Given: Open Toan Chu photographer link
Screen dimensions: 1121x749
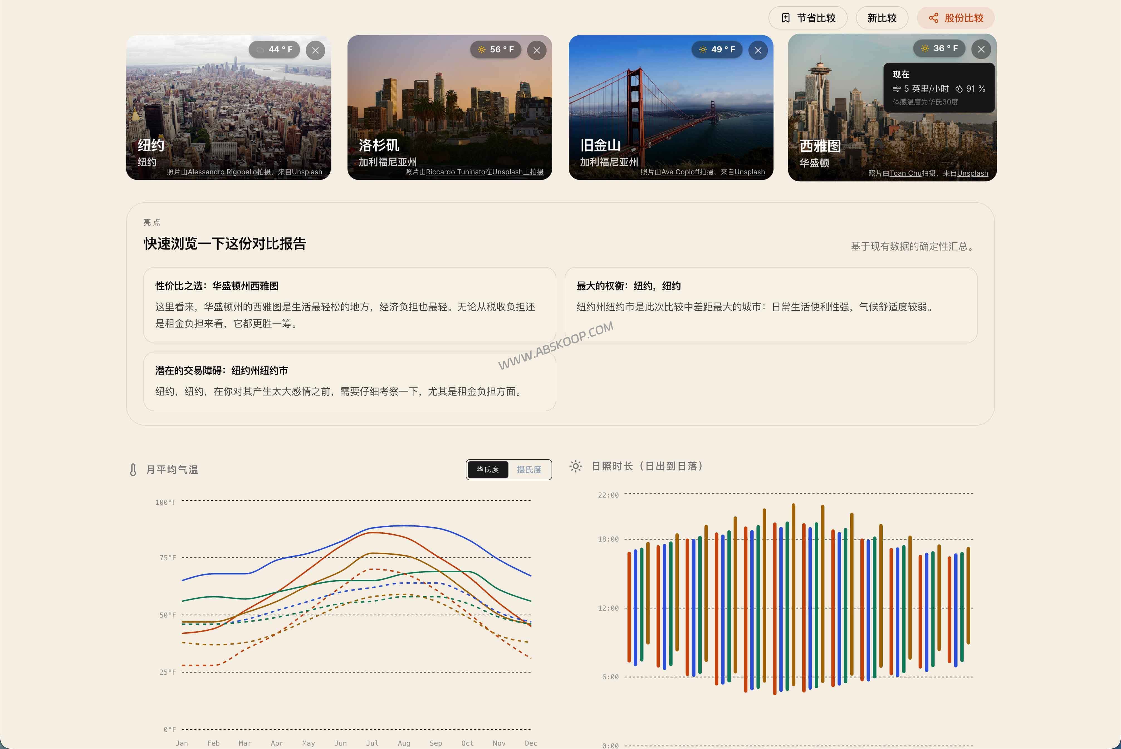Looking at the screenshot, I should 905,173.
